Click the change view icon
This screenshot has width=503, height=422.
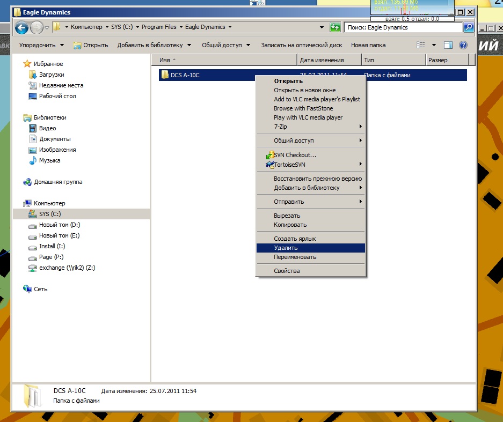click(420, 45)
